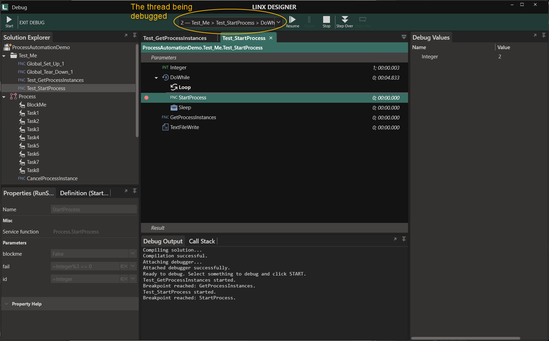Click the Linx logo icon in title bar
The height and width of the screenshot is (341, 549).
(5, 7)
